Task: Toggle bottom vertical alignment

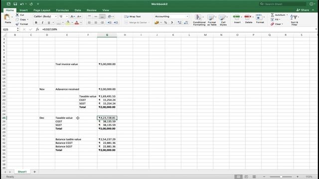Action: [102, 16]
